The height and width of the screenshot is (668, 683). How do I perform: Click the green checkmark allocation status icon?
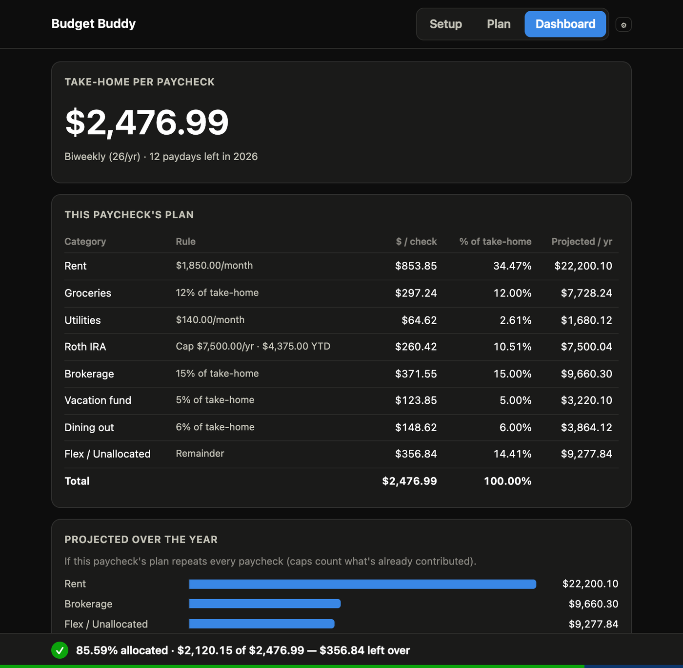pyautogui.click(x=60, y=650)
